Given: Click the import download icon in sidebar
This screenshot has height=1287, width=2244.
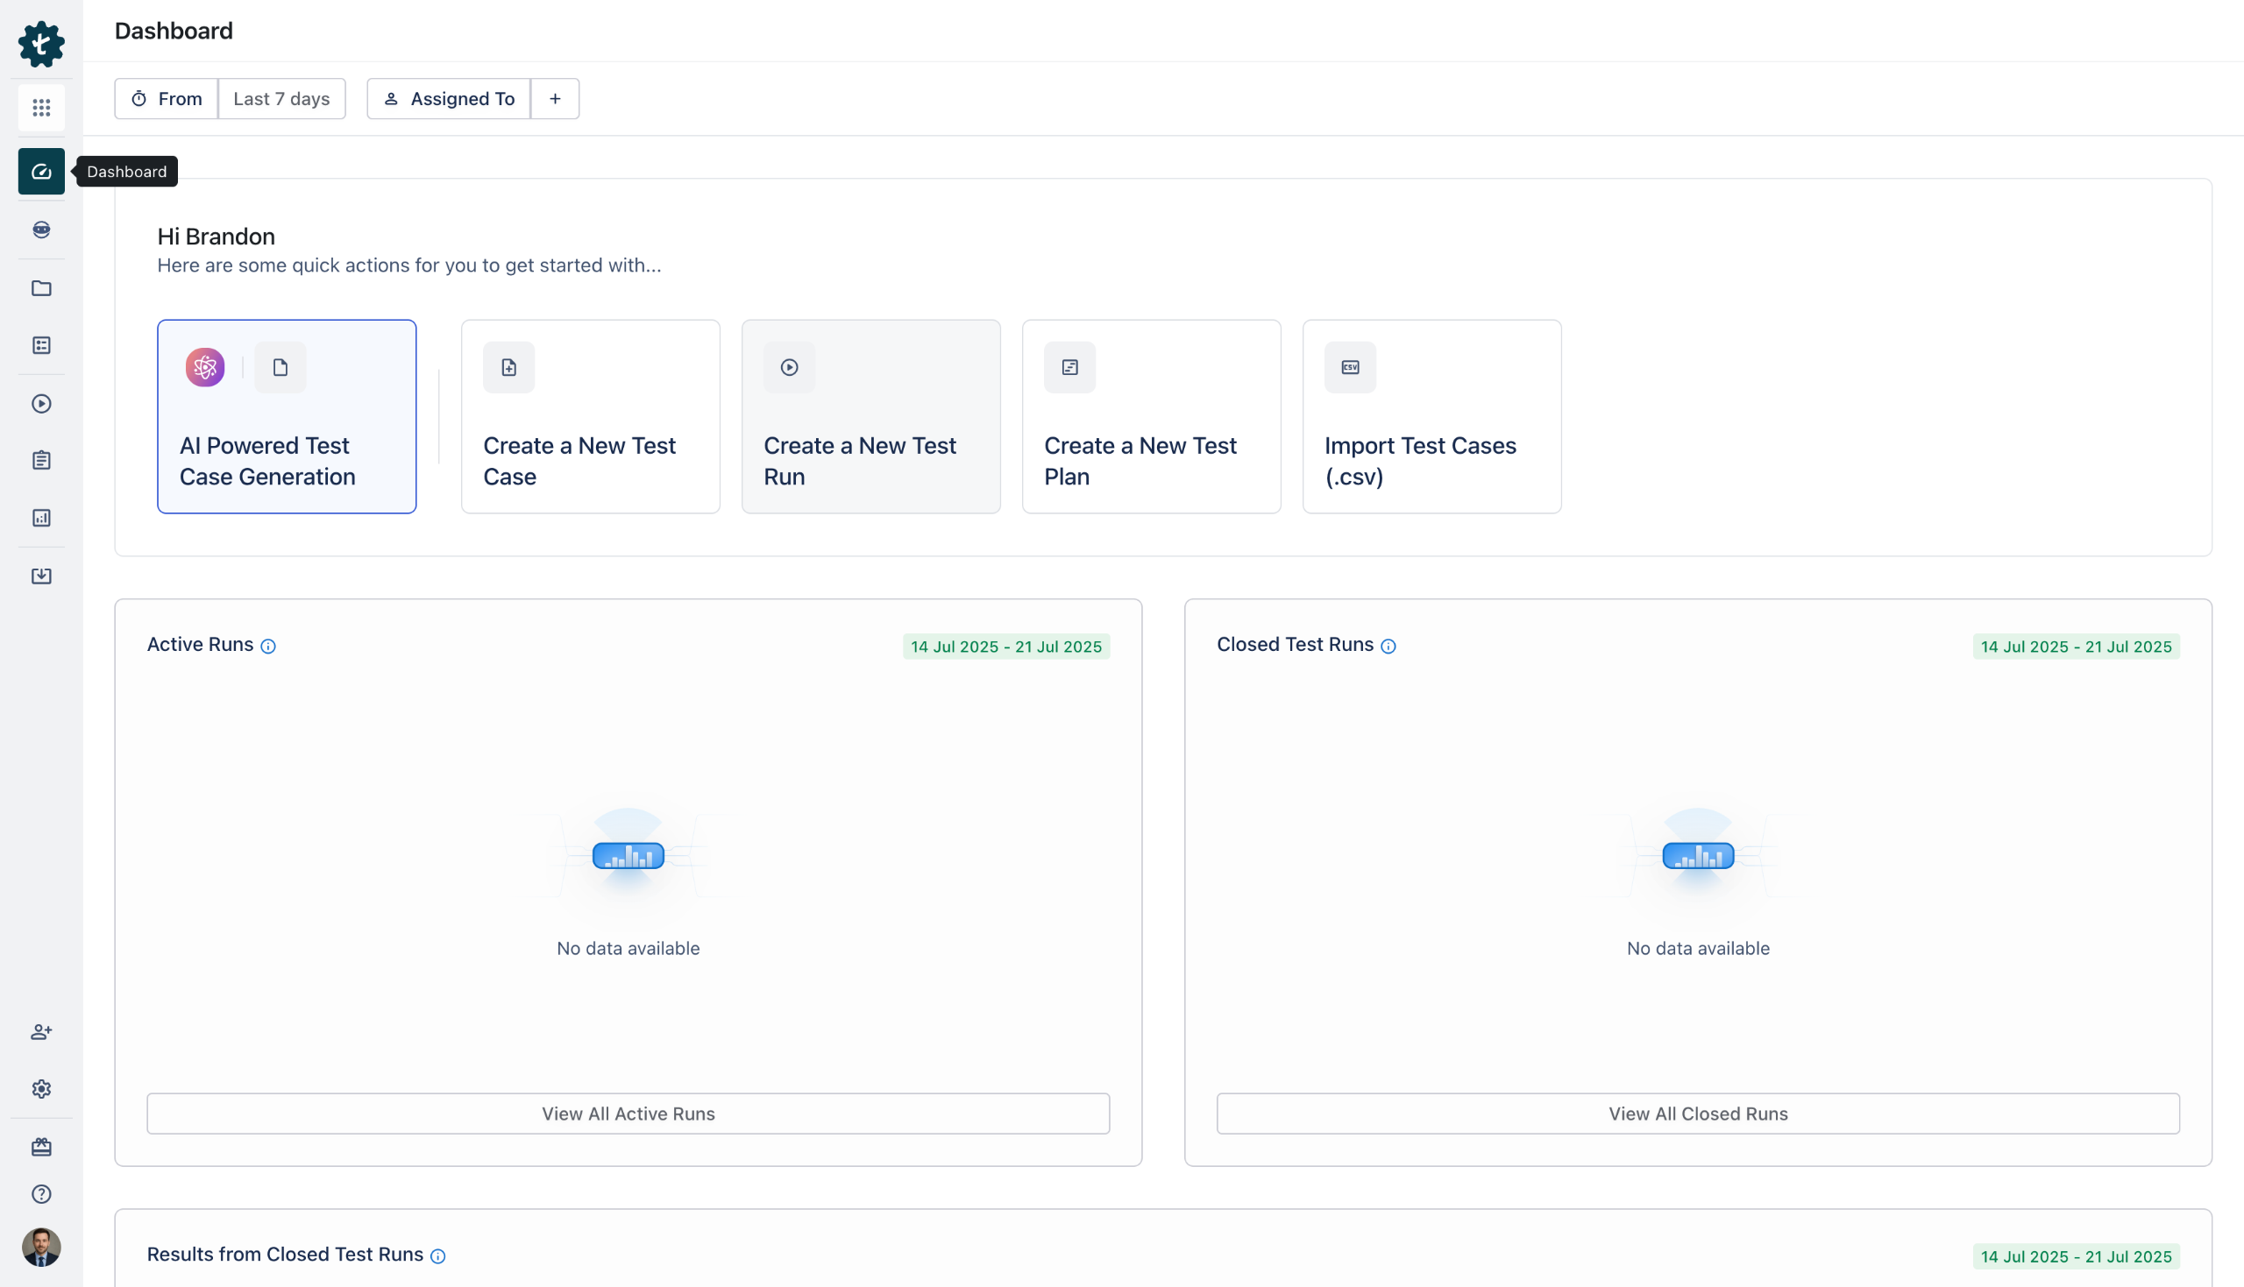Looking at the screenshot, I should pyautogui.click(x=41, y=576).
